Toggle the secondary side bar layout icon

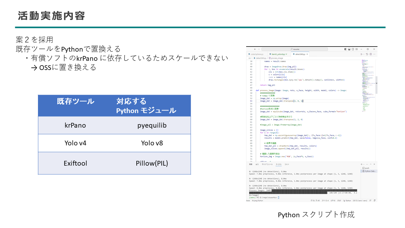point(353,49)
